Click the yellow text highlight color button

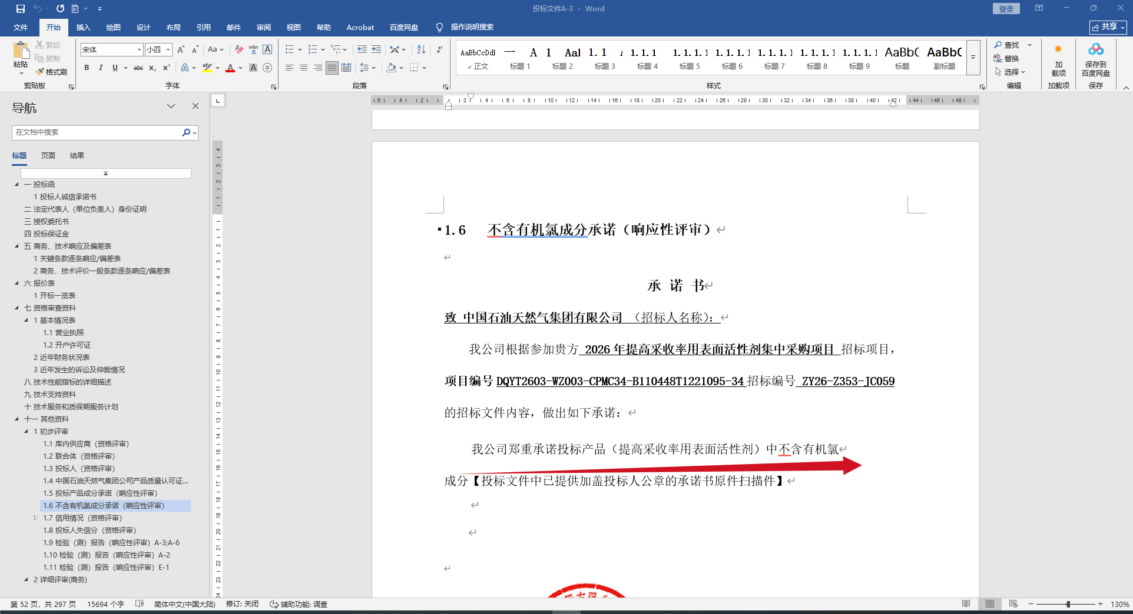coord(207,68)
